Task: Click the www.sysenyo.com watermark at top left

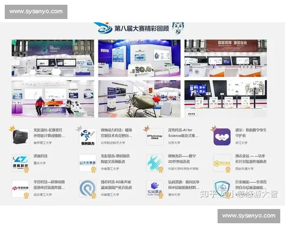Action: 36,11
